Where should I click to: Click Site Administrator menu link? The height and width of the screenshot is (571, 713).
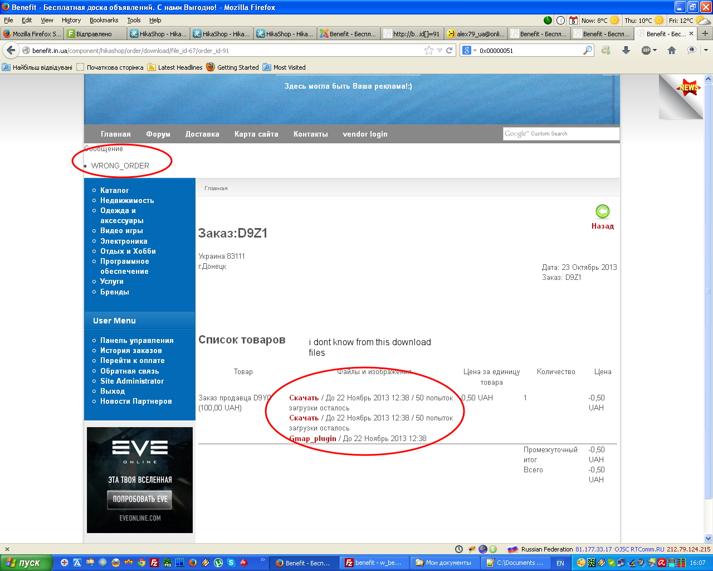click(x=132, y=381)
